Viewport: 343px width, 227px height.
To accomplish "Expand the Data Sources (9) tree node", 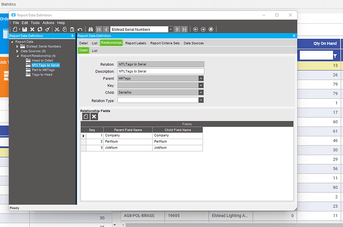I will pos(17,51).
